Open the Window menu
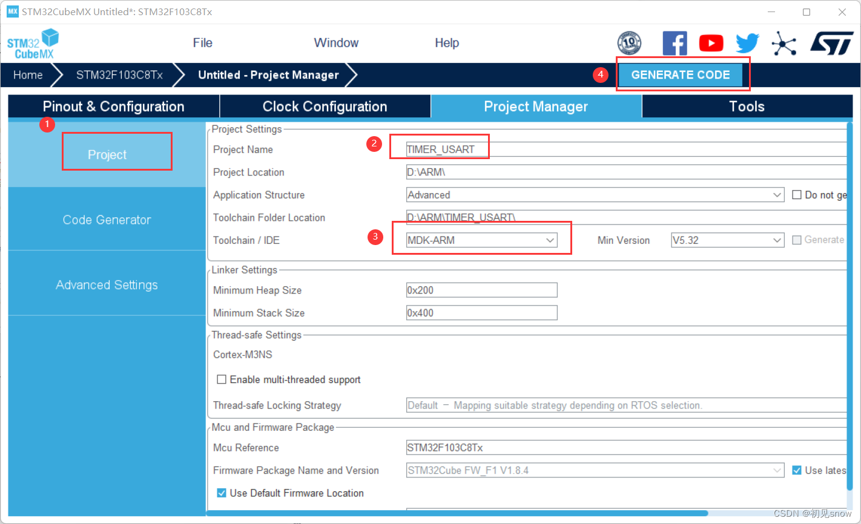Image resolution: width=861 pixels, height=524 pixels. (x=336, y=43)
